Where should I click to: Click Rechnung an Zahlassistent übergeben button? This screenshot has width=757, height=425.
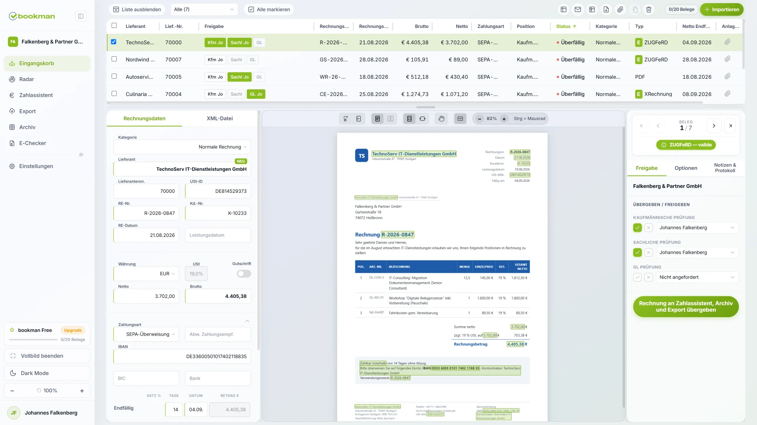click(686, 307)
